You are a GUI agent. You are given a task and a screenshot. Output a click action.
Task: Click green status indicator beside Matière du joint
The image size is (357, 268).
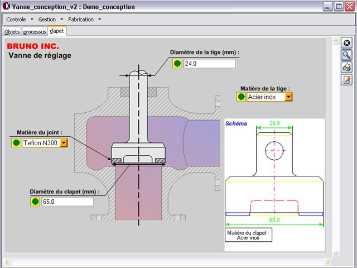coord(16,143)
